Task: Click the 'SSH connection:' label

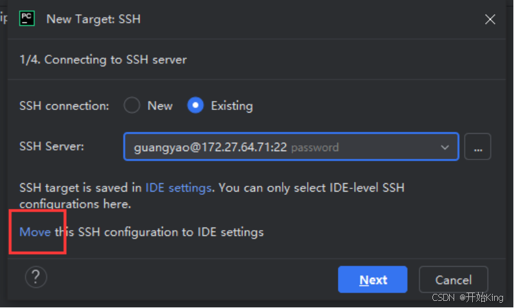Action: pos(64,106)
